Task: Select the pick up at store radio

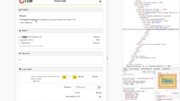Action: [20, 43]
